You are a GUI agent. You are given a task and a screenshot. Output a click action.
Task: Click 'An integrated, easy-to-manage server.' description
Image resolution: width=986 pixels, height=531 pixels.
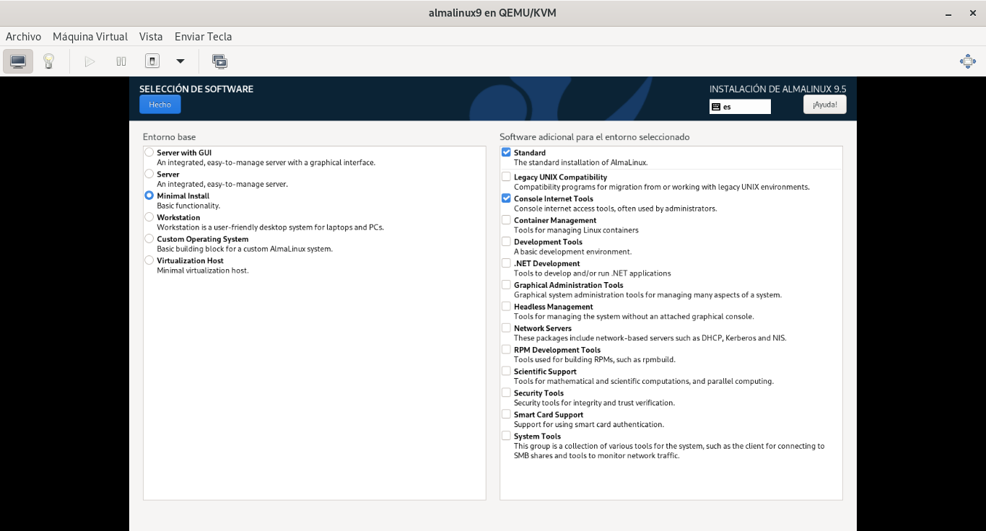[222, 184]
